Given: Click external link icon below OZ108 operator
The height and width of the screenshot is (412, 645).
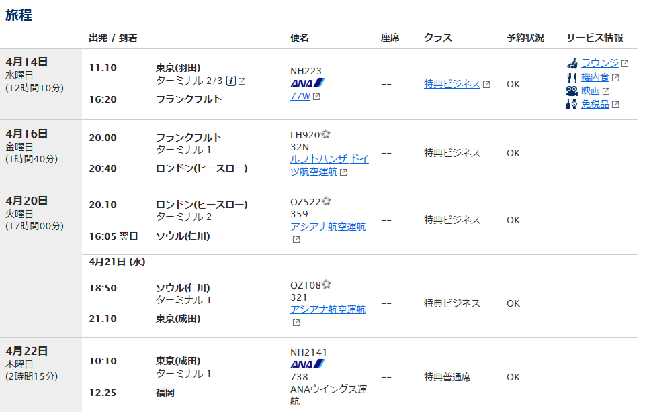Looking at the screenshot, I should pos(296,323).
